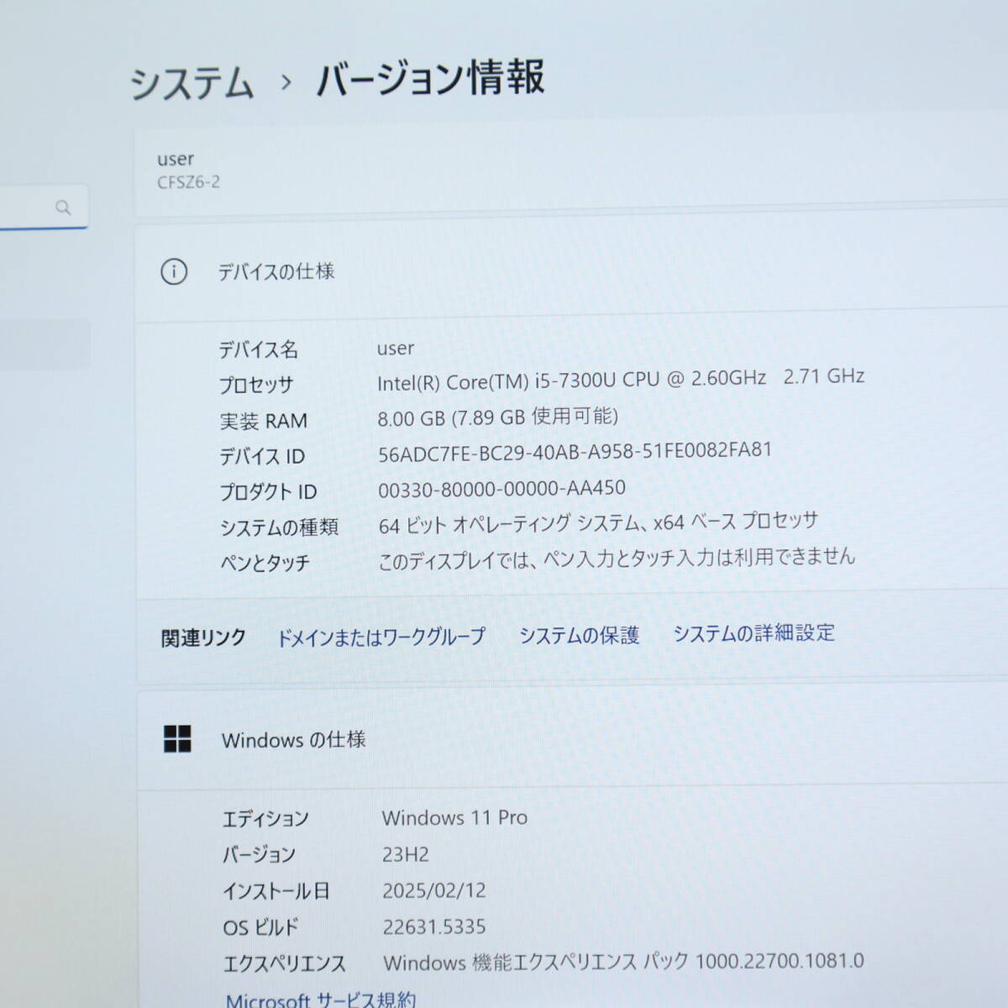Image resolution: width=1008 pixels, height=1008 pixels.
Task: Select version value 23H2
Action: pos(406,854)
